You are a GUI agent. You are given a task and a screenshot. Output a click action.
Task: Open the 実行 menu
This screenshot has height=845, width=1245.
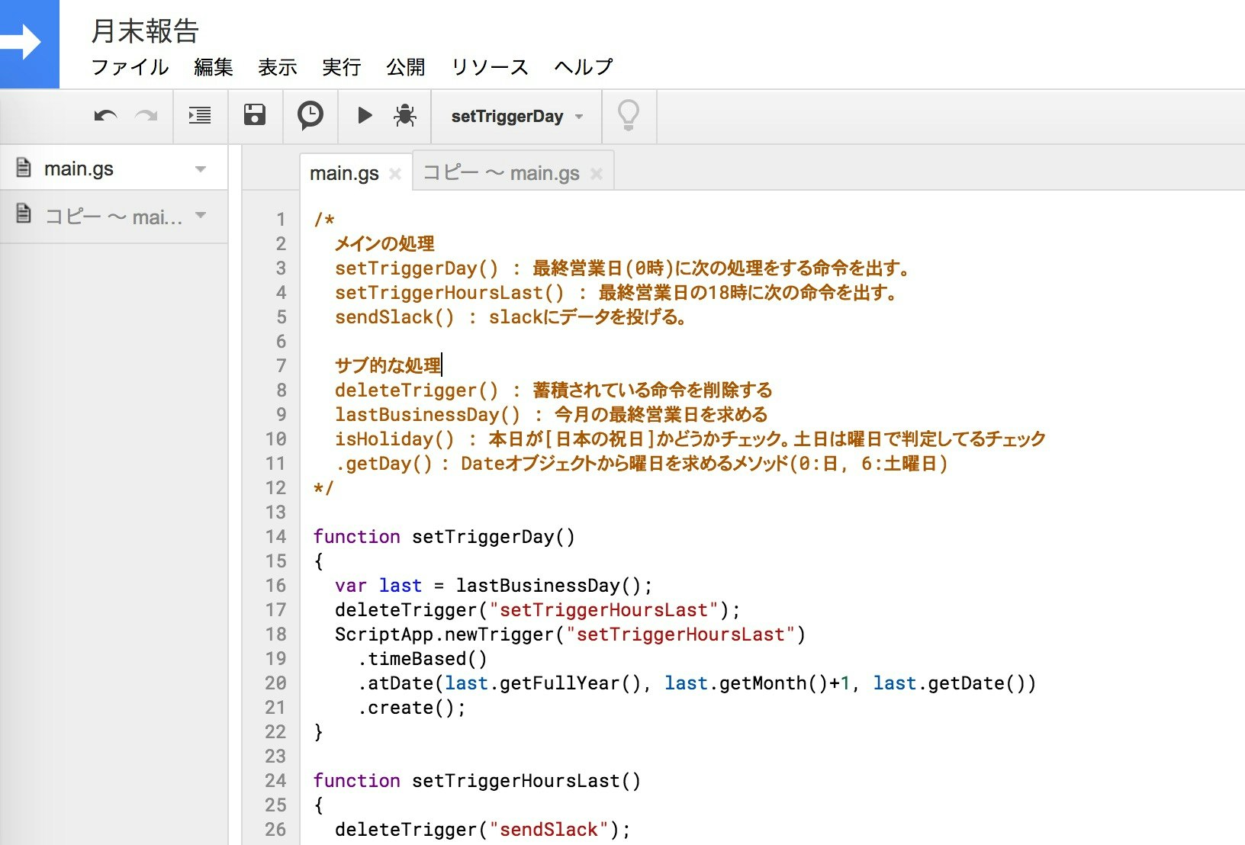coord(341,67)
